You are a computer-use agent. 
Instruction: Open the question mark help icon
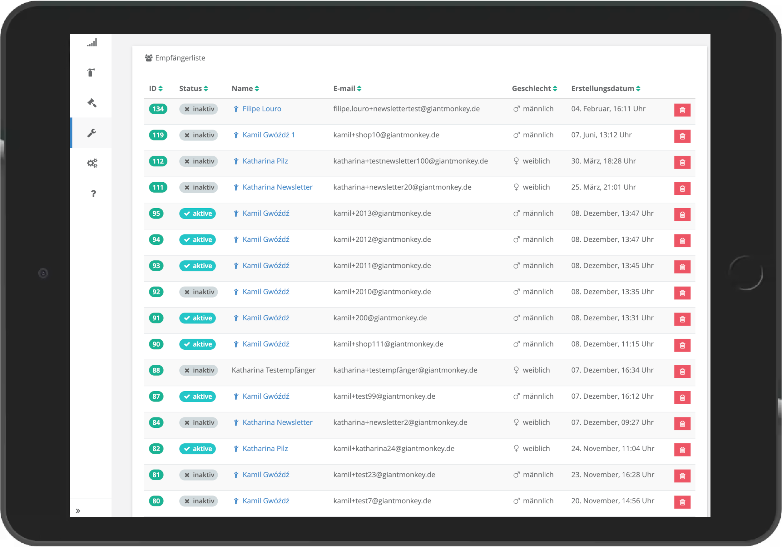tap(94, 194)
